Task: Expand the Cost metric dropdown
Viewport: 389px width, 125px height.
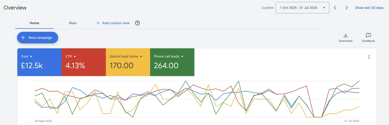Action: click(31, 57)
